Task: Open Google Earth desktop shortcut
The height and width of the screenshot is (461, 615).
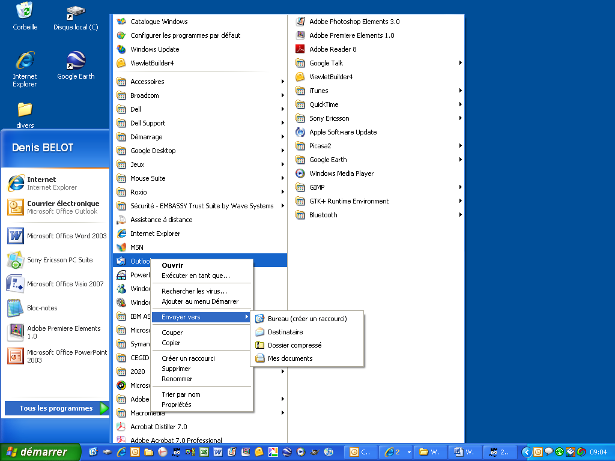Action: [x=76, y=65]
